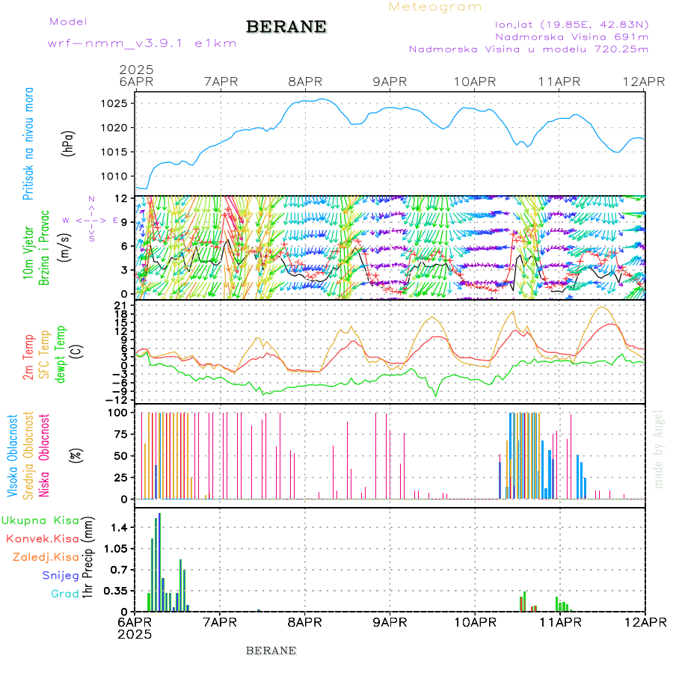The height and width of the screenshot is (673, 673).
Task: Click the lon,lat (19.85E, 42.83N) text
Action: [571, 25]
